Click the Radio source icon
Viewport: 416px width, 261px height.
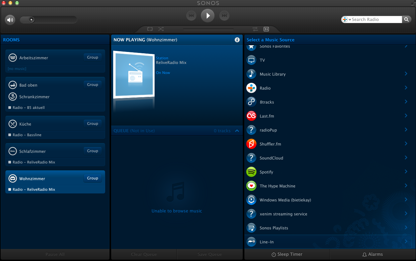[x=251, y=88]
